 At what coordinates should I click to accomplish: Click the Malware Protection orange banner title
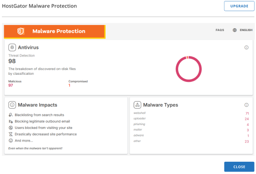point(59,31)
